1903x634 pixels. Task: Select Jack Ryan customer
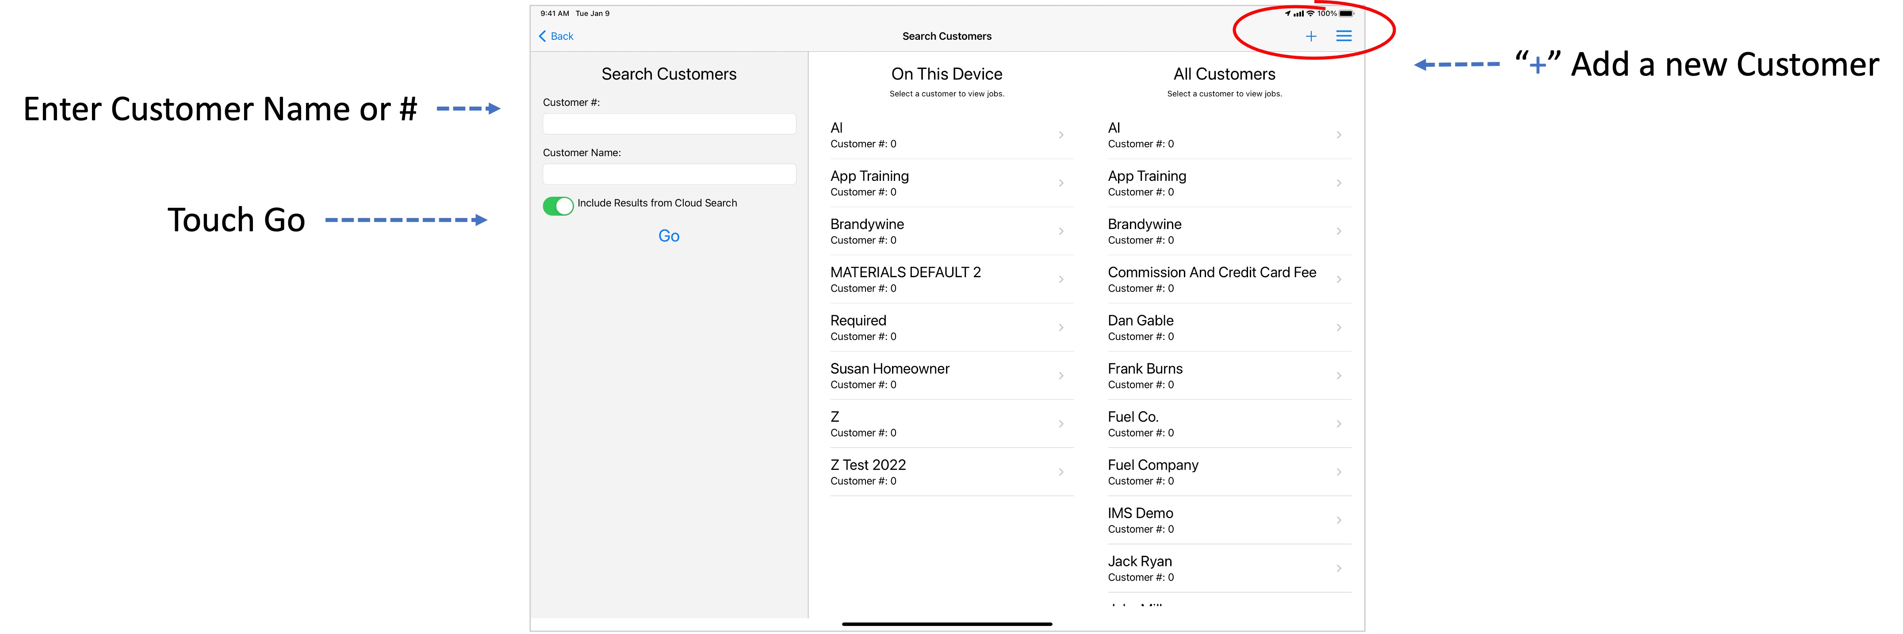pyautogui.click(x=1229, y=568)
